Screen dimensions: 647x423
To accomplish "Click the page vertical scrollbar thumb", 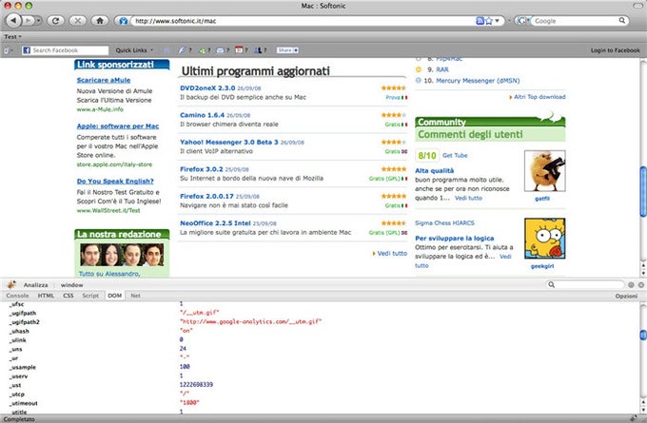I will click(643, 191).
